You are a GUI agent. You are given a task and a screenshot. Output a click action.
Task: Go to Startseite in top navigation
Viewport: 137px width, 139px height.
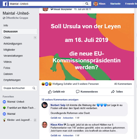point(115,4)
